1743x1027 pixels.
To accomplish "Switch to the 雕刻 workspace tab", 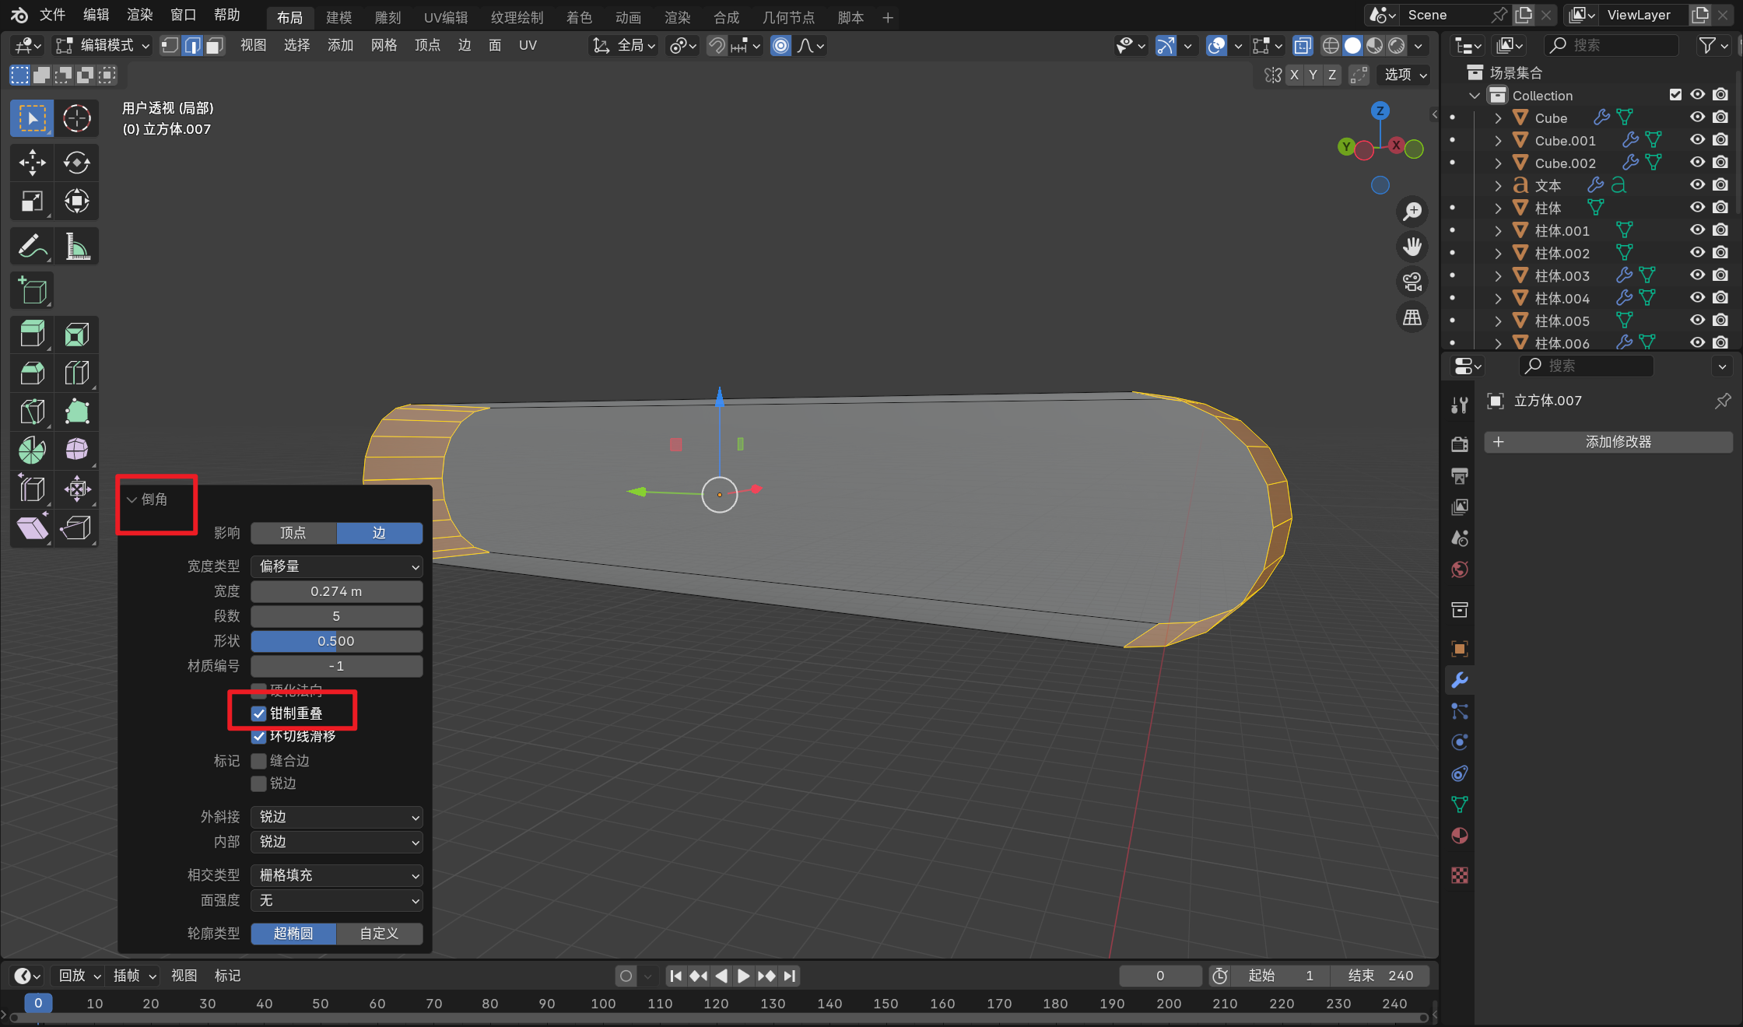I will click(x=388, y=17).
